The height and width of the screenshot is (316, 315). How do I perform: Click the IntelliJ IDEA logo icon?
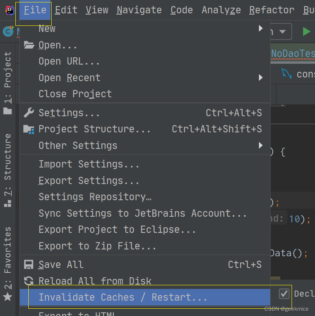click(10, 10)
